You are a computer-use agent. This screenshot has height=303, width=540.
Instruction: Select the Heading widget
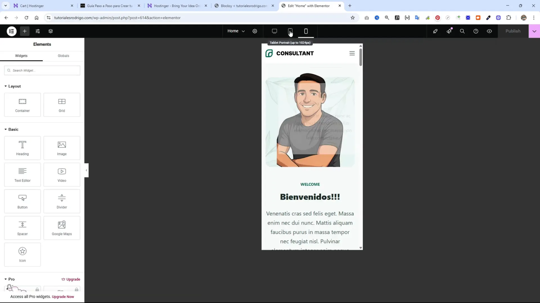click(22, 148)
